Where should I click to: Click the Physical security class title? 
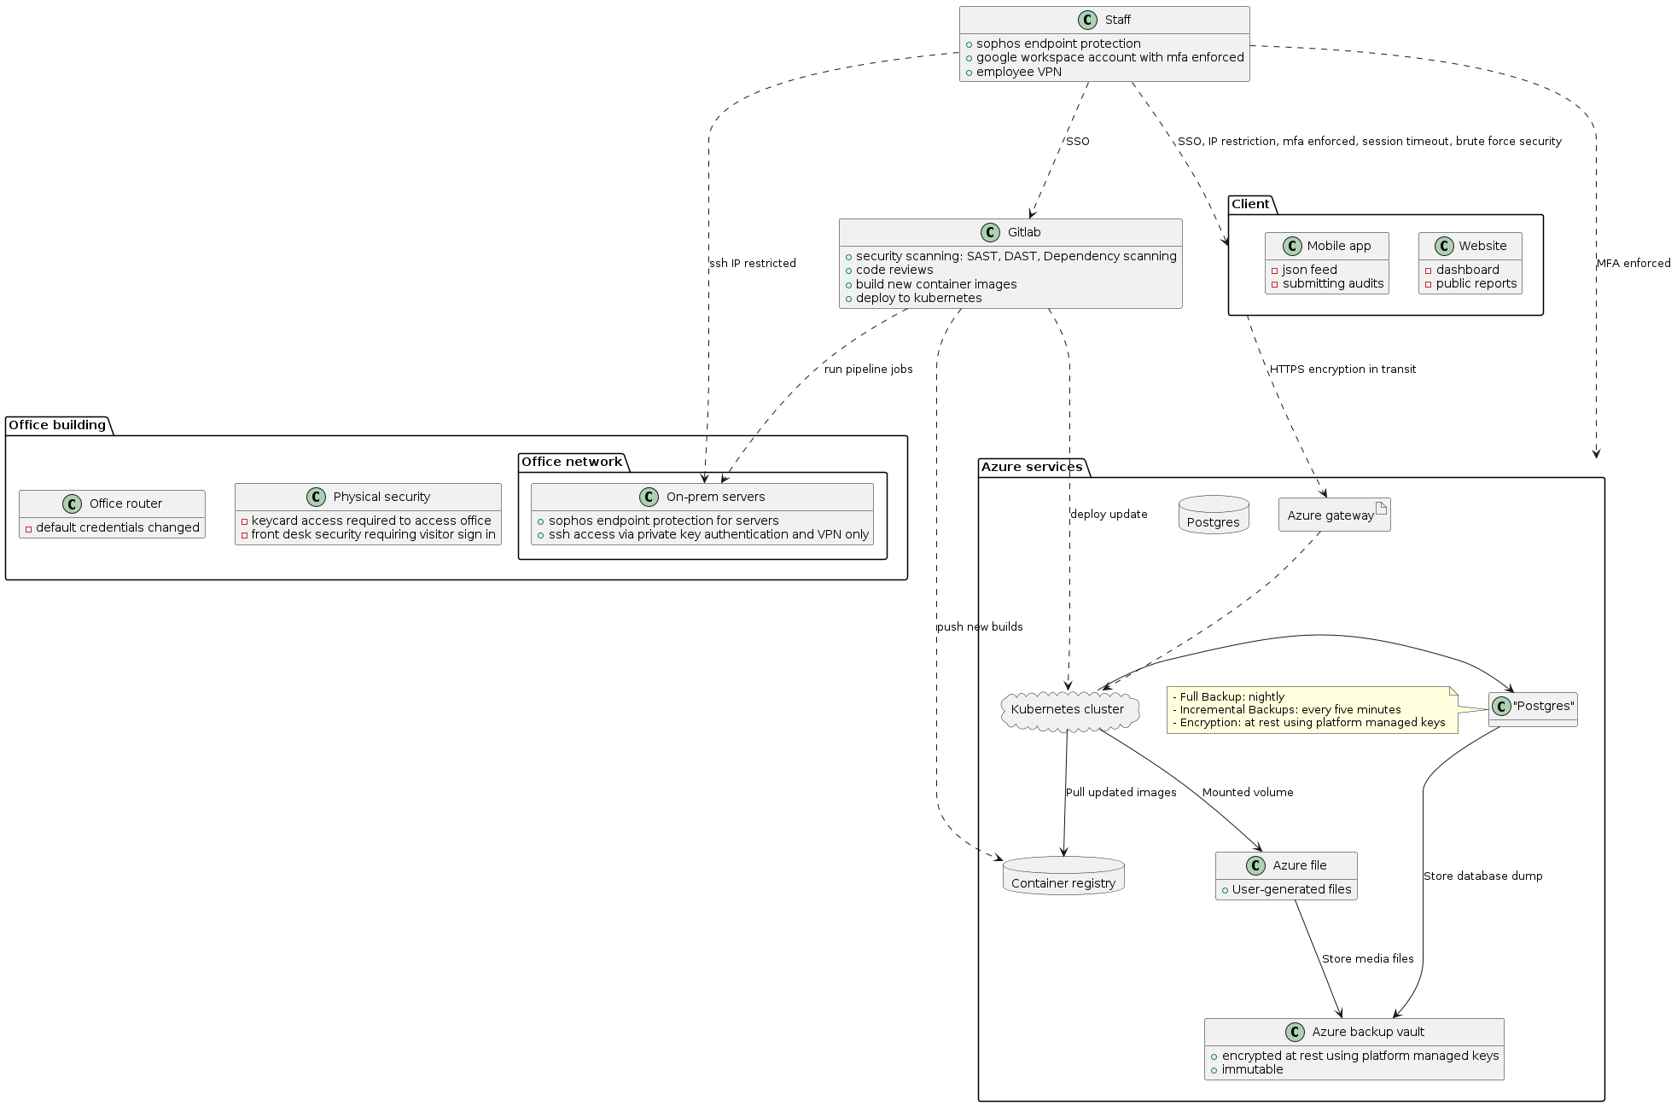[383, 496]
